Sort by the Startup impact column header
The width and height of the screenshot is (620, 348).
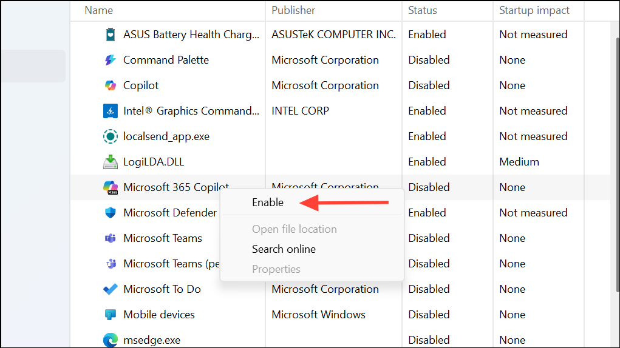(x=534, y=10)
